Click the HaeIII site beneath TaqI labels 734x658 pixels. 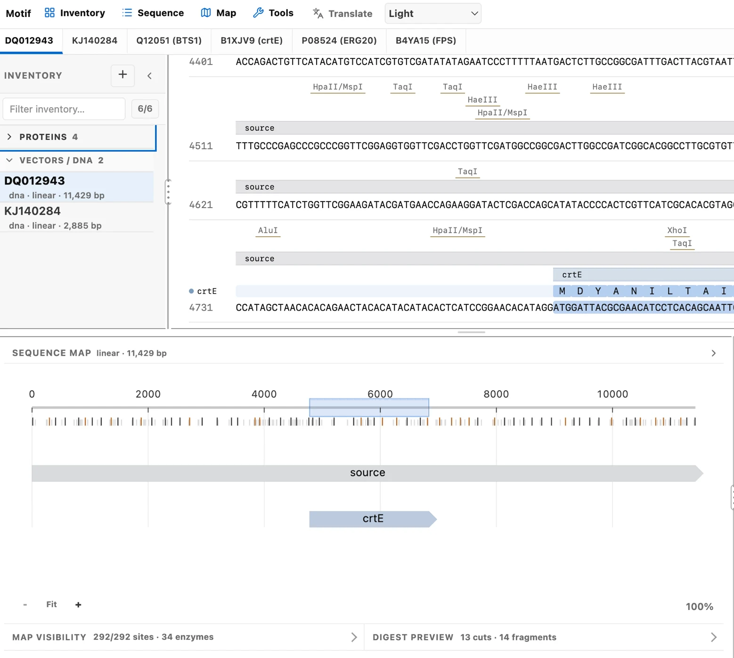click(482, 100)
